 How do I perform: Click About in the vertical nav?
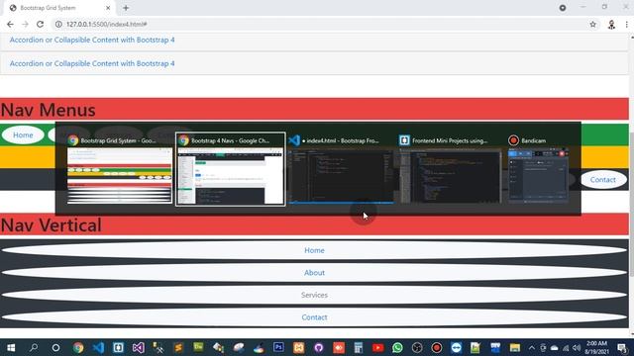coord(314,273)
